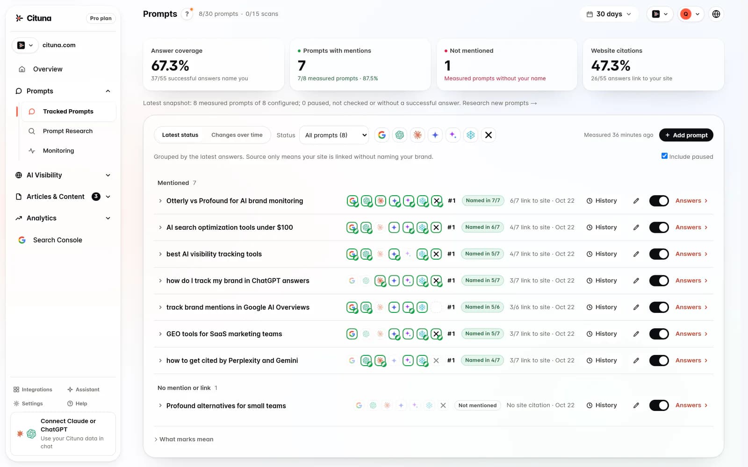Open Help in sidebar footer
The width and height of the screenshot is (748, 467).
click(x=77, y=403)
